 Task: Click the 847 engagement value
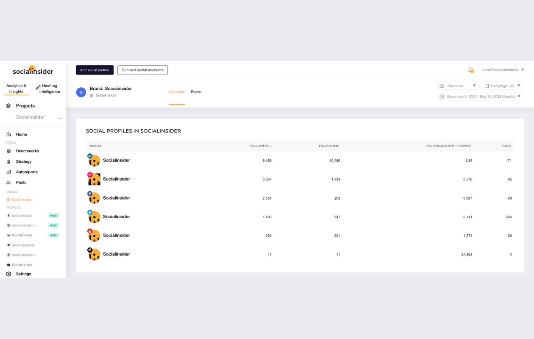[337, 217]
